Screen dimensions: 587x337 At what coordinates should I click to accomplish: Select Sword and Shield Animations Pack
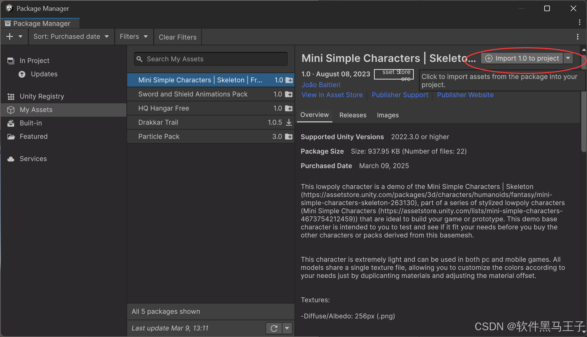pos(211,94)
